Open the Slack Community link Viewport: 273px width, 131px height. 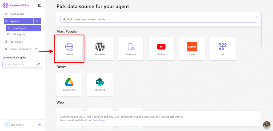coord(21,49)
